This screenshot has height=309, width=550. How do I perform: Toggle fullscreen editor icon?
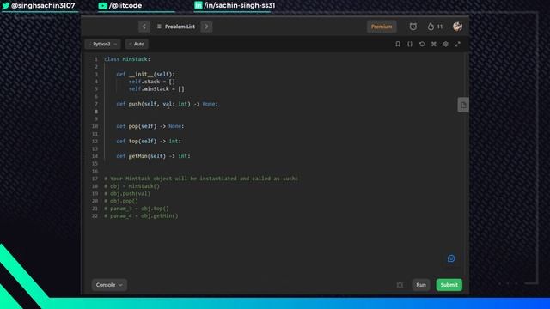click(457, 44)
